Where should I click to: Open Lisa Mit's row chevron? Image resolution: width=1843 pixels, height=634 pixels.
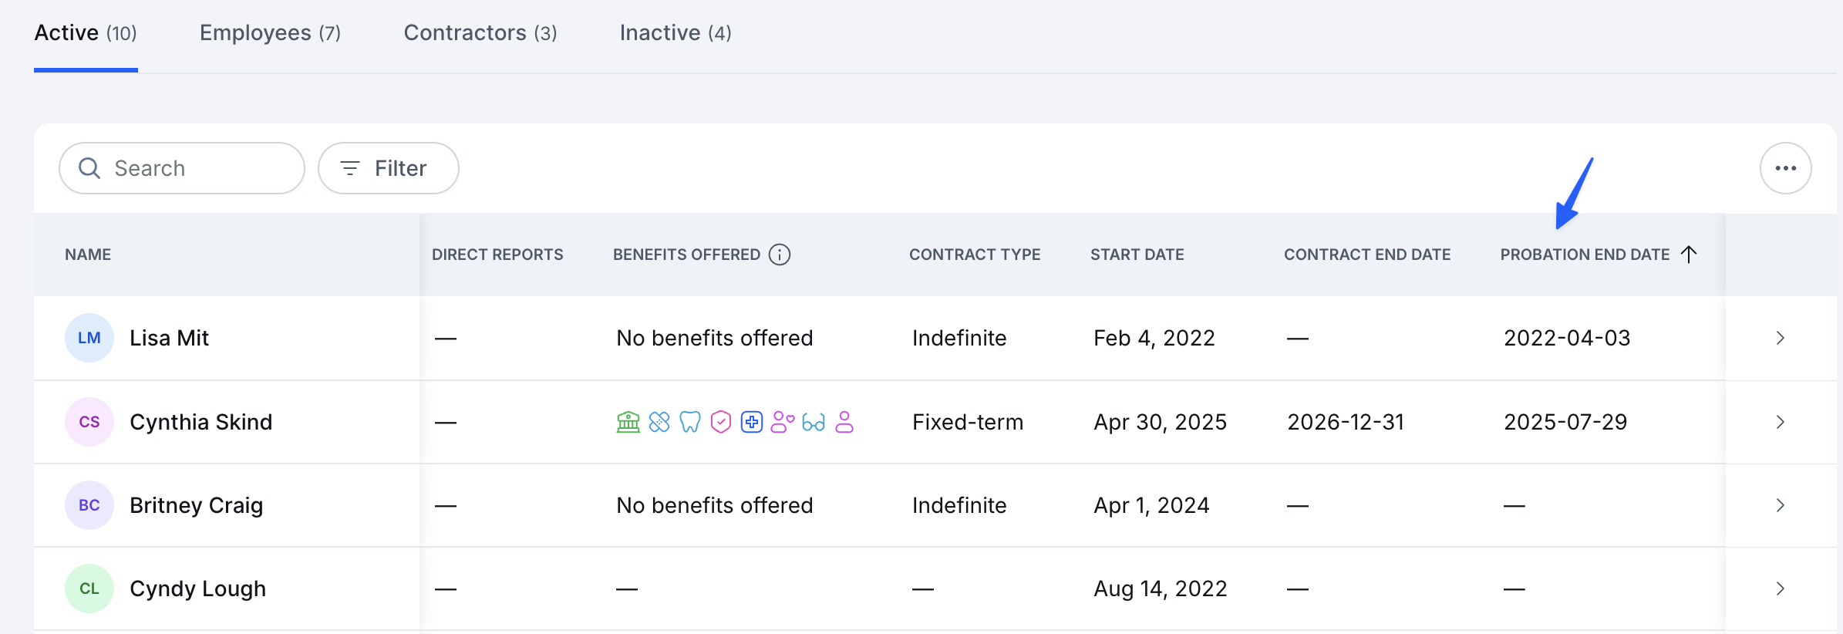coord(1781,338)
